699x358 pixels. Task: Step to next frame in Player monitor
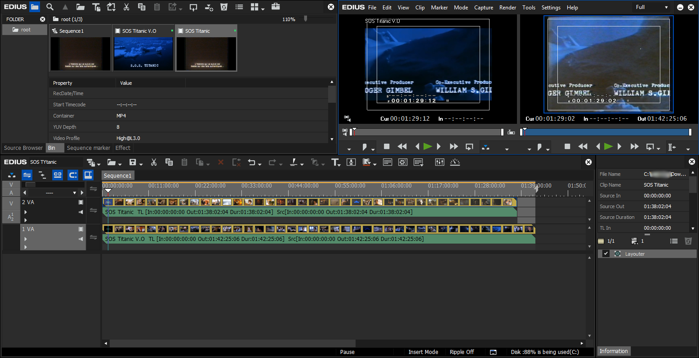click(x=439, y=146)
